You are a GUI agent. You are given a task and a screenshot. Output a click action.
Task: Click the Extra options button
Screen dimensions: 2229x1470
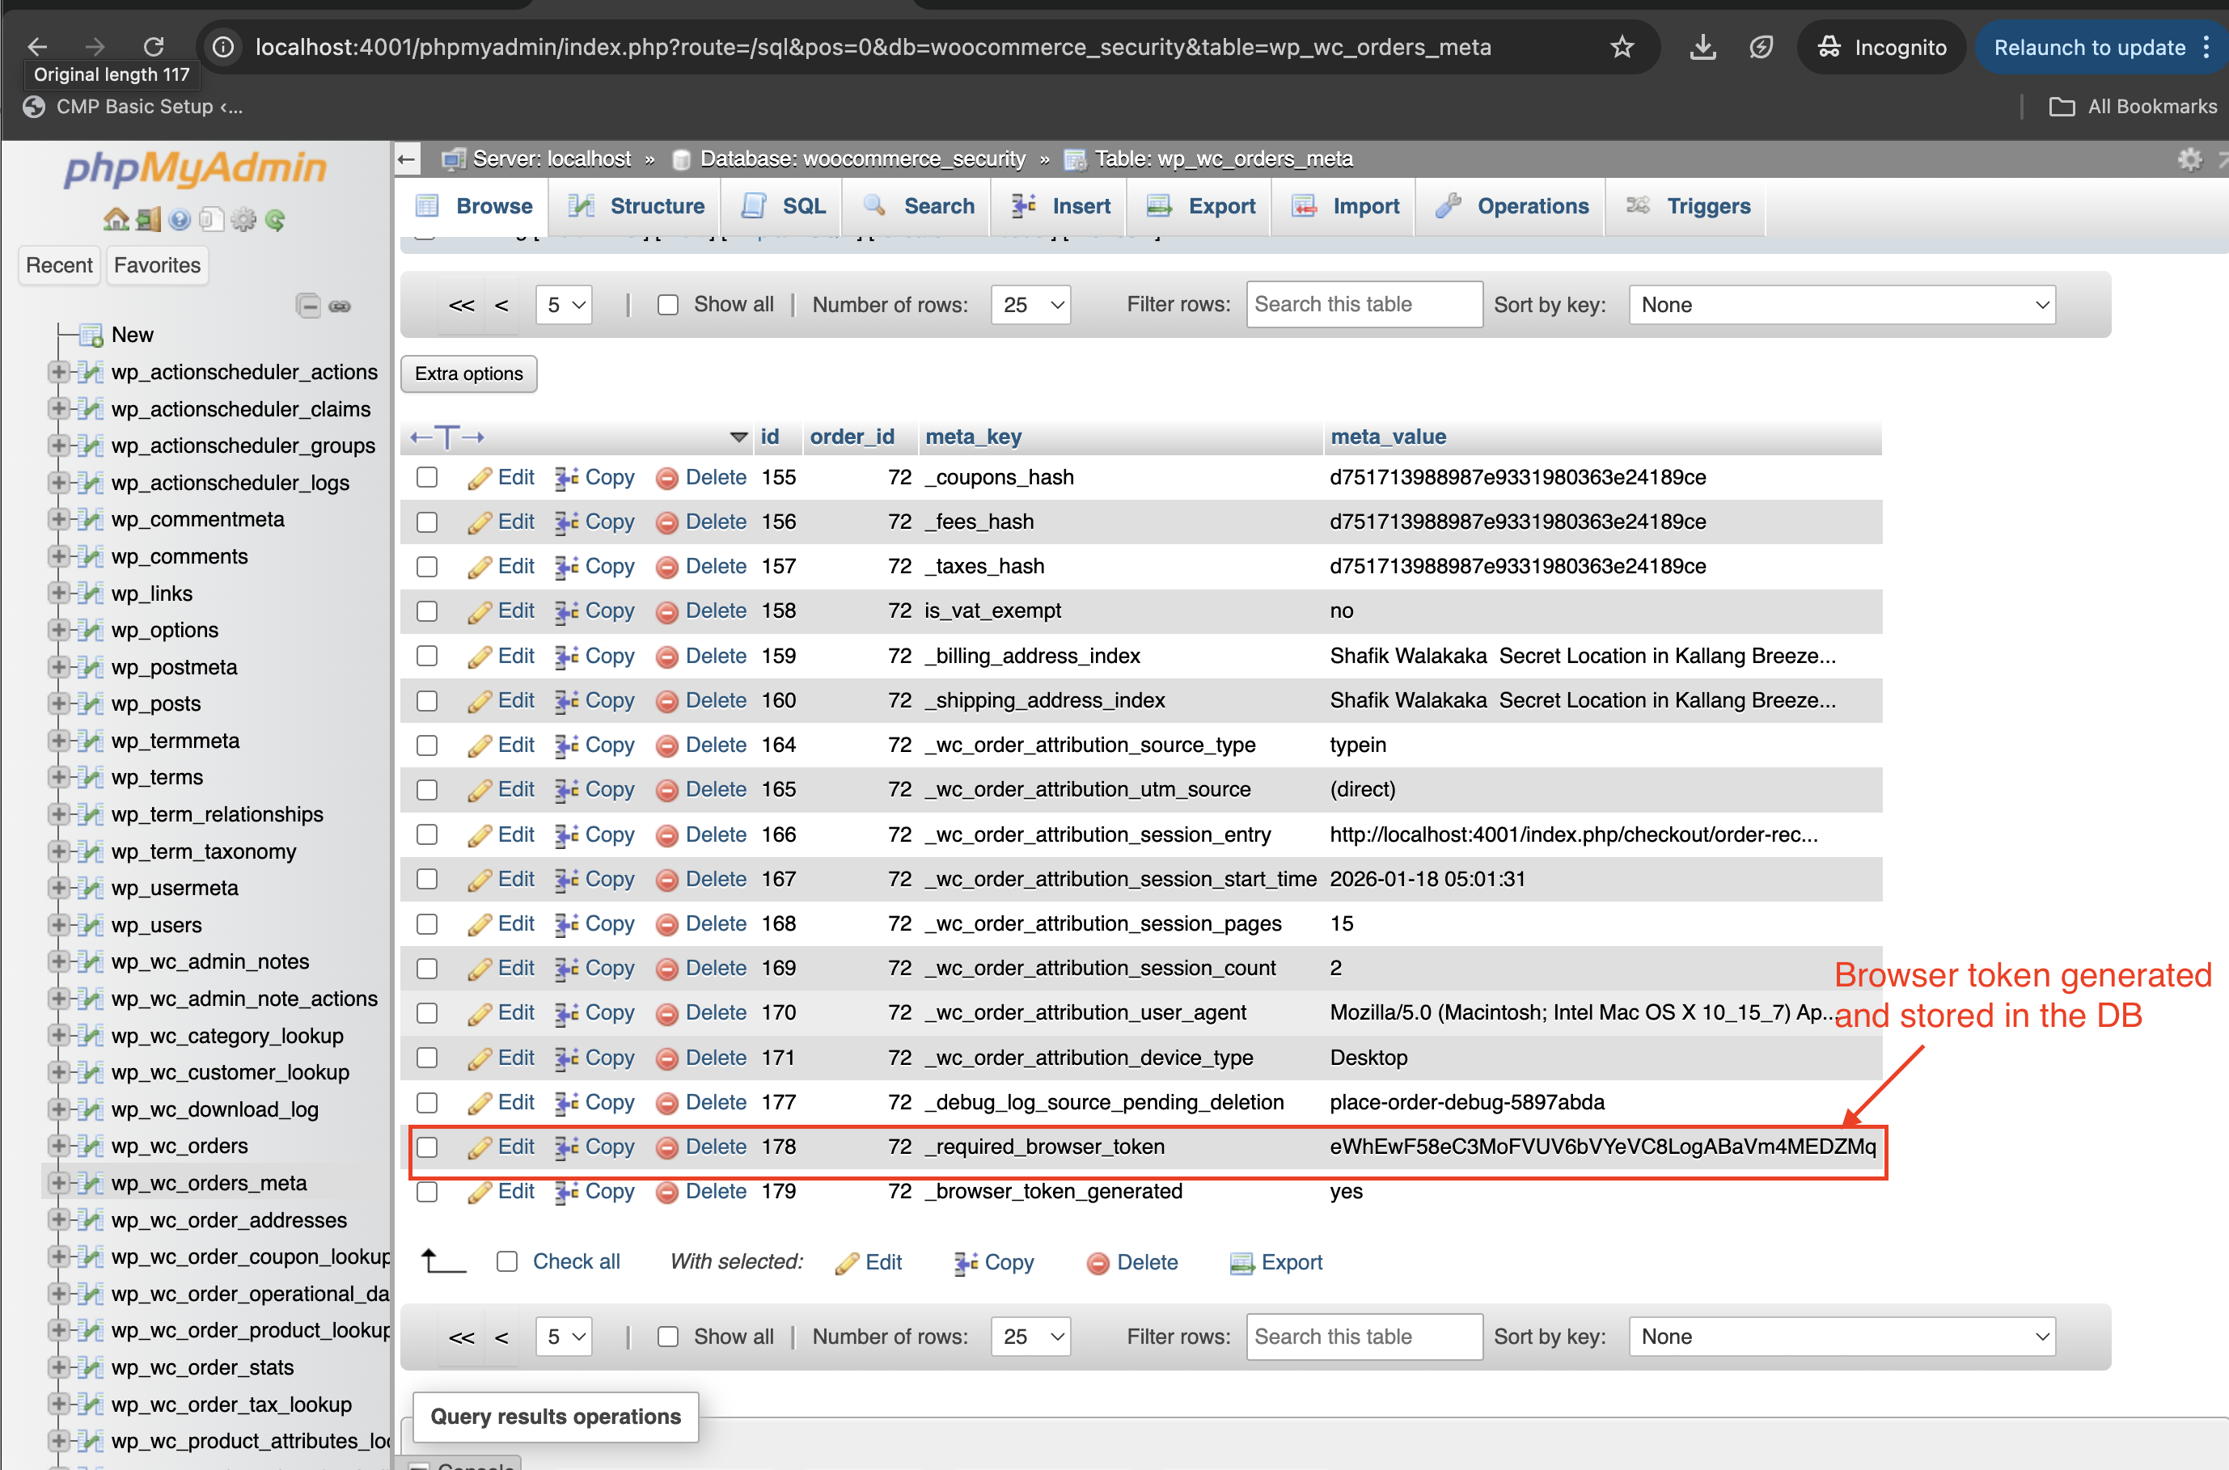[468, 374]
